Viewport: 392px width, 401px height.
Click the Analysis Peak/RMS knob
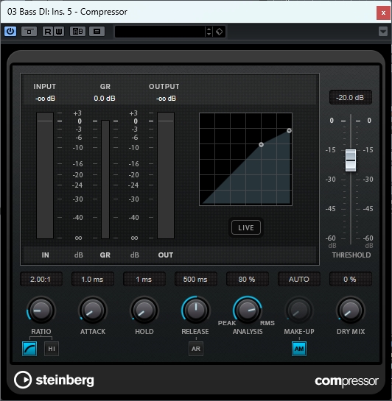click(248, 310)
